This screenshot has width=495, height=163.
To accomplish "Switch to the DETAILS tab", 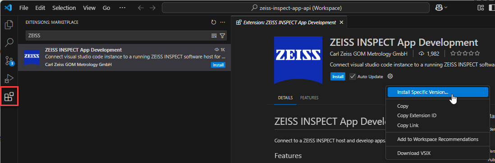I will pyautogui.click(x=285, y=98).
